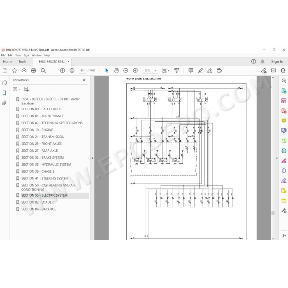The image size is (288, 288).
Task: Click find current bookmark icon
Action: coord(26,89)
